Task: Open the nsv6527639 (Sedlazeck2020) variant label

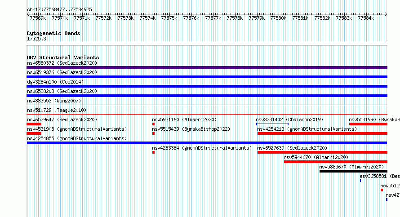Action: pos(292,148)
